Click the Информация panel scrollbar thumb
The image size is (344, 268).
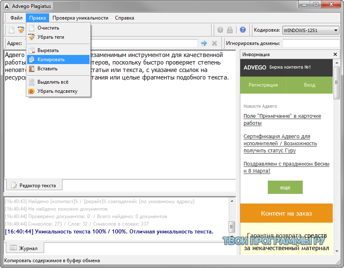(337, 83)
